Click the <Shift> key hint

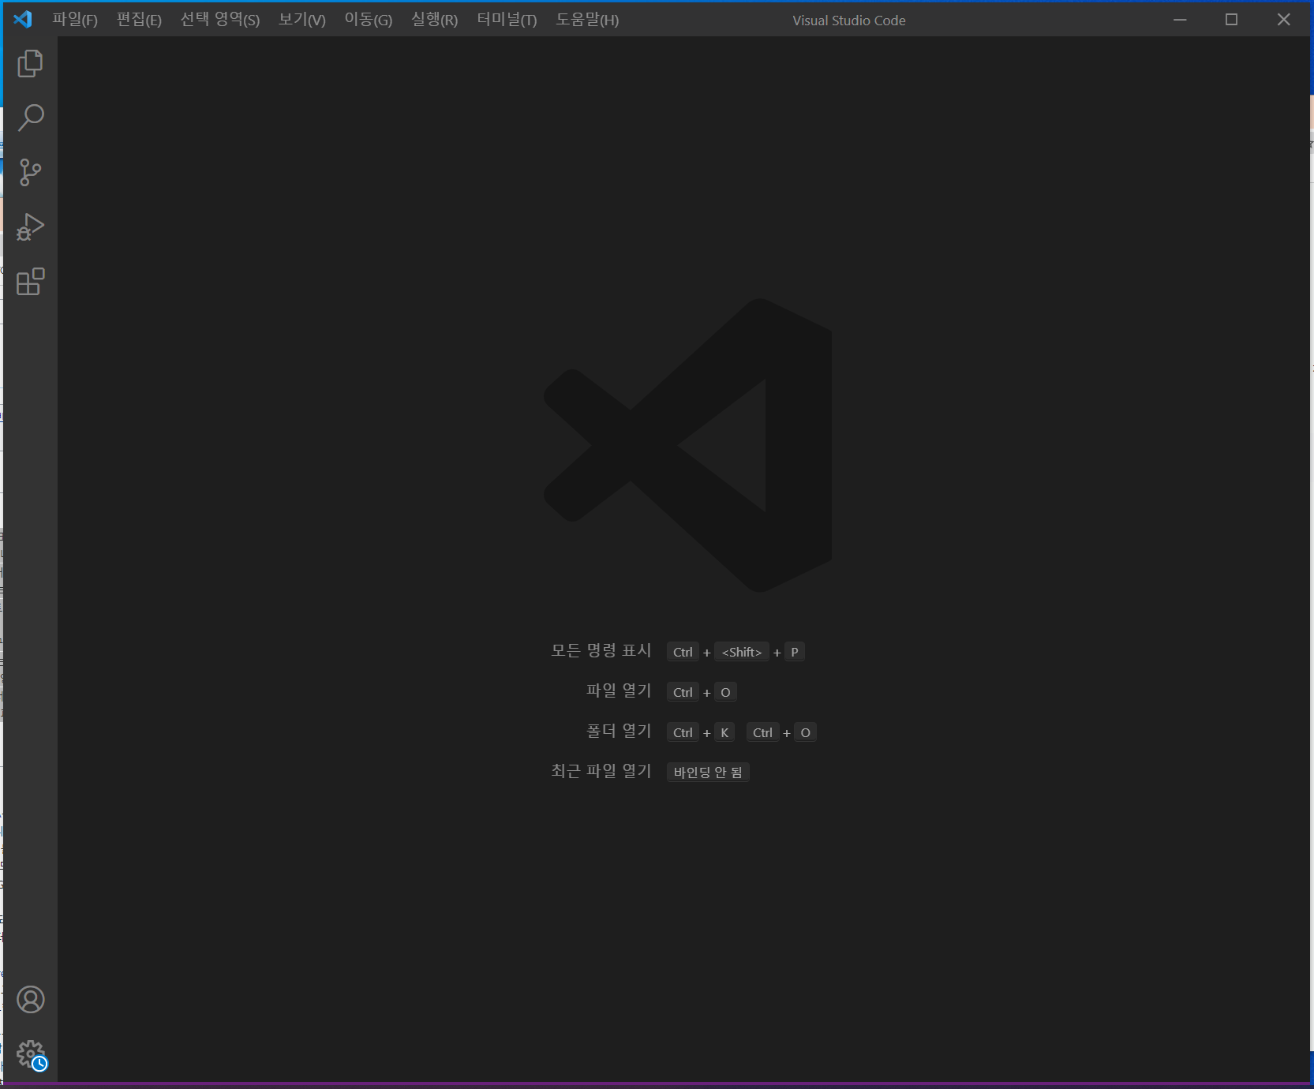coord(742,652)
